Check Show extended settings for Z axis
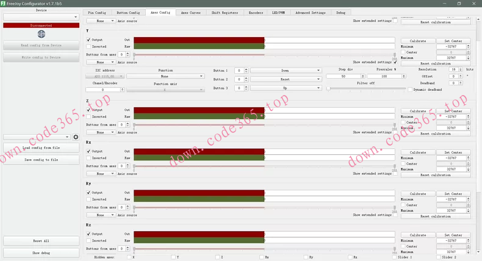The width and height of the screenshot is (482, 261). [395, 132]
